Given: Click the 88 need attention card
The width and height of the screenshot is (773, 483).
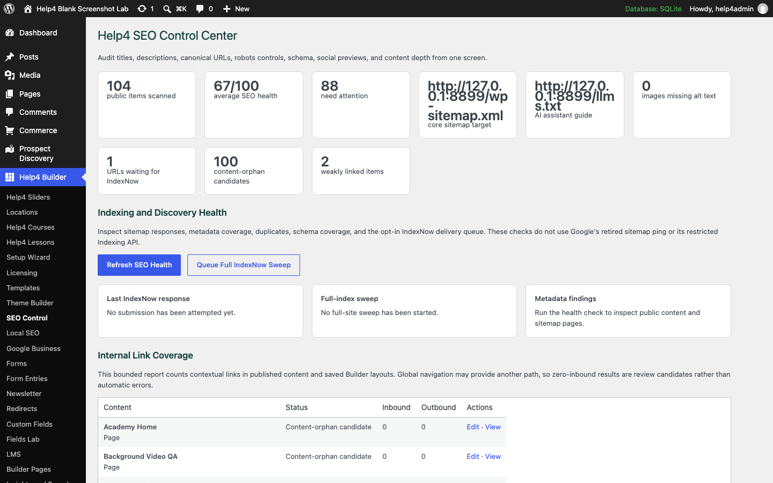Looking at the screenshot, I should (x=361, y=105).
